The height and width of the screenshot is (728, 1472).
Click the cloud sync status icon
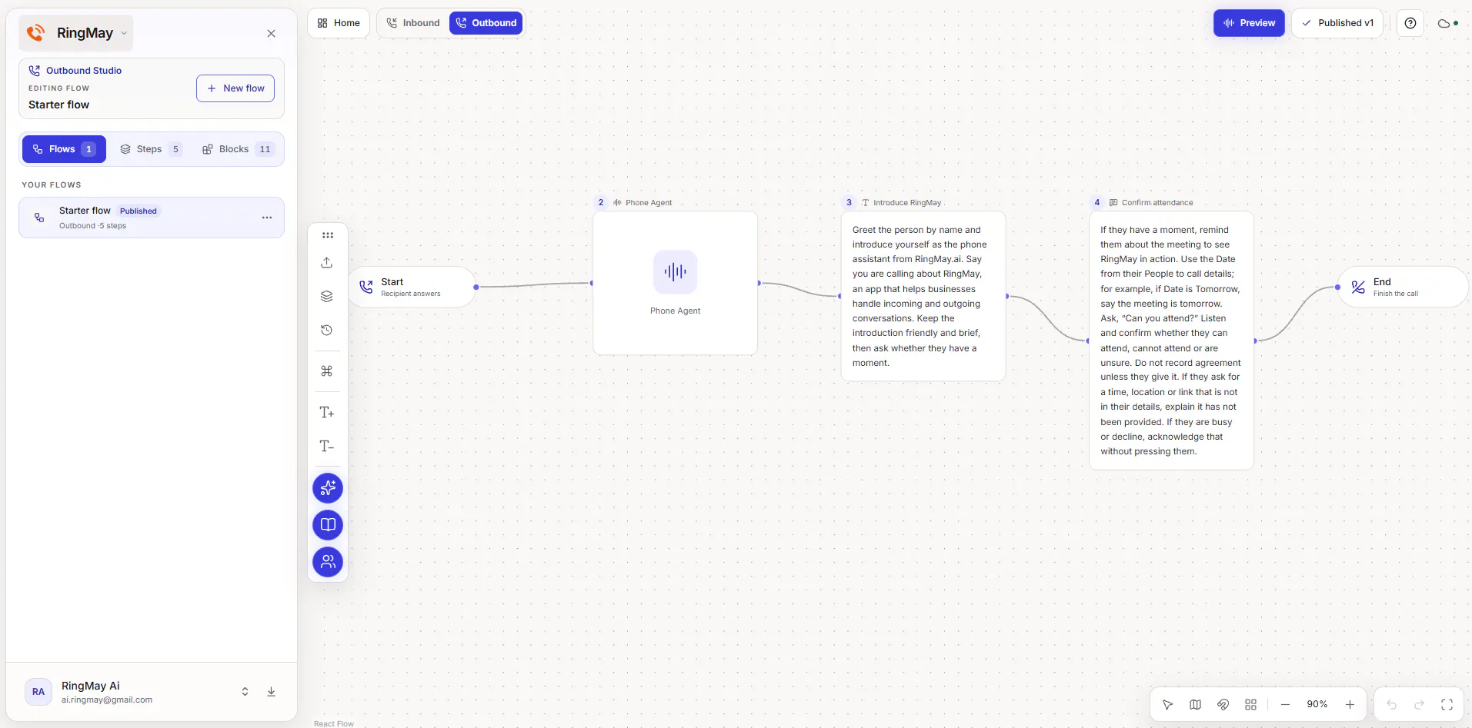[1447, 23]
